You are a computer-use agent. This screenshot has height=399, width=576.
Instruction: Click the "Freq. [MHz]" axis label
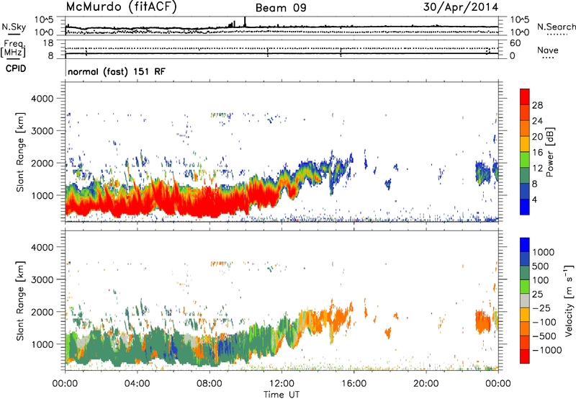pos(13,49)
